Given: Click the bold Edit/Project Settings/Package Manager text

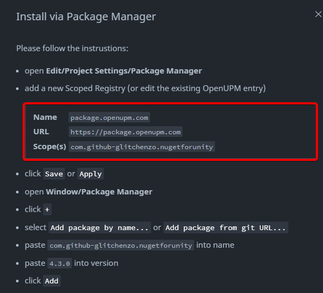Looking at the screenshot, I should pyautogui.click(x=124, y=71).
